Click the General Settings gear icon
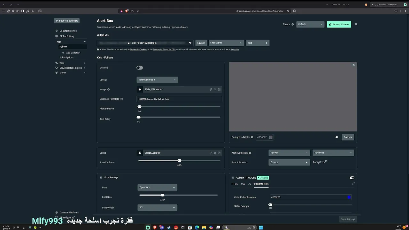 pos(57,31)
